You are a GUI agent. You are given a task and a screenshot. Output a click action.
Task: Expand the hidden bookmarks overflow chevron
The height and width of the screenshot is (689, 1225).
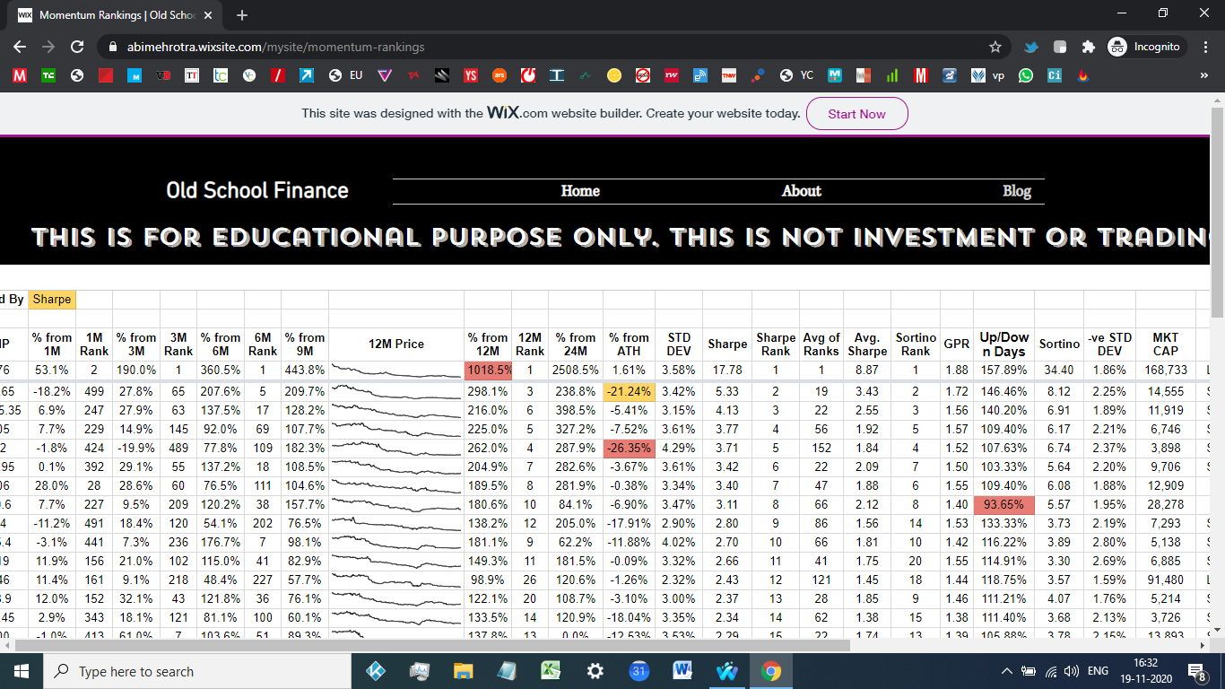1204,76
